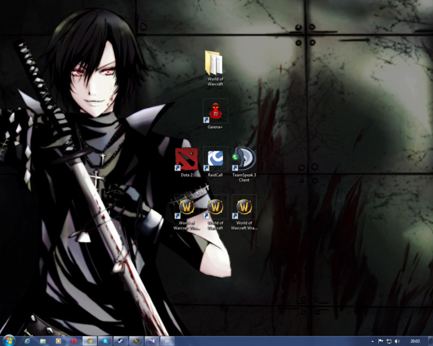The image size is (433, 346).
Task: Open the Windows Start menu
Action: tap(9, 340)
